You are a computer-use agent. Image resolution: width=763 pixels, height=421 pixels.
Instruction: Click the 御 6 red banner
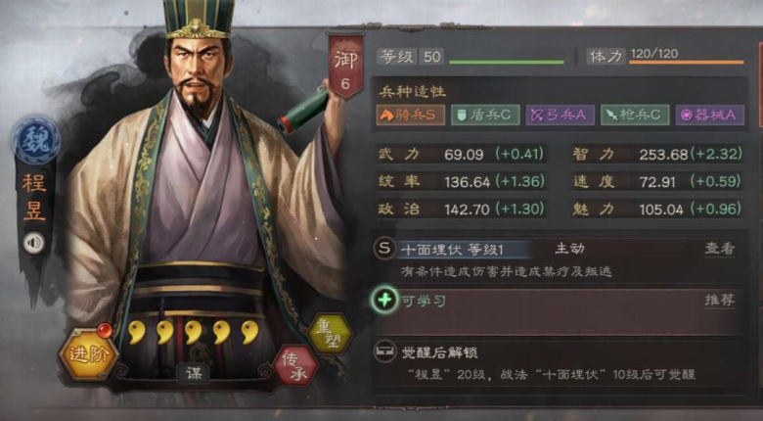click(345, 66)
